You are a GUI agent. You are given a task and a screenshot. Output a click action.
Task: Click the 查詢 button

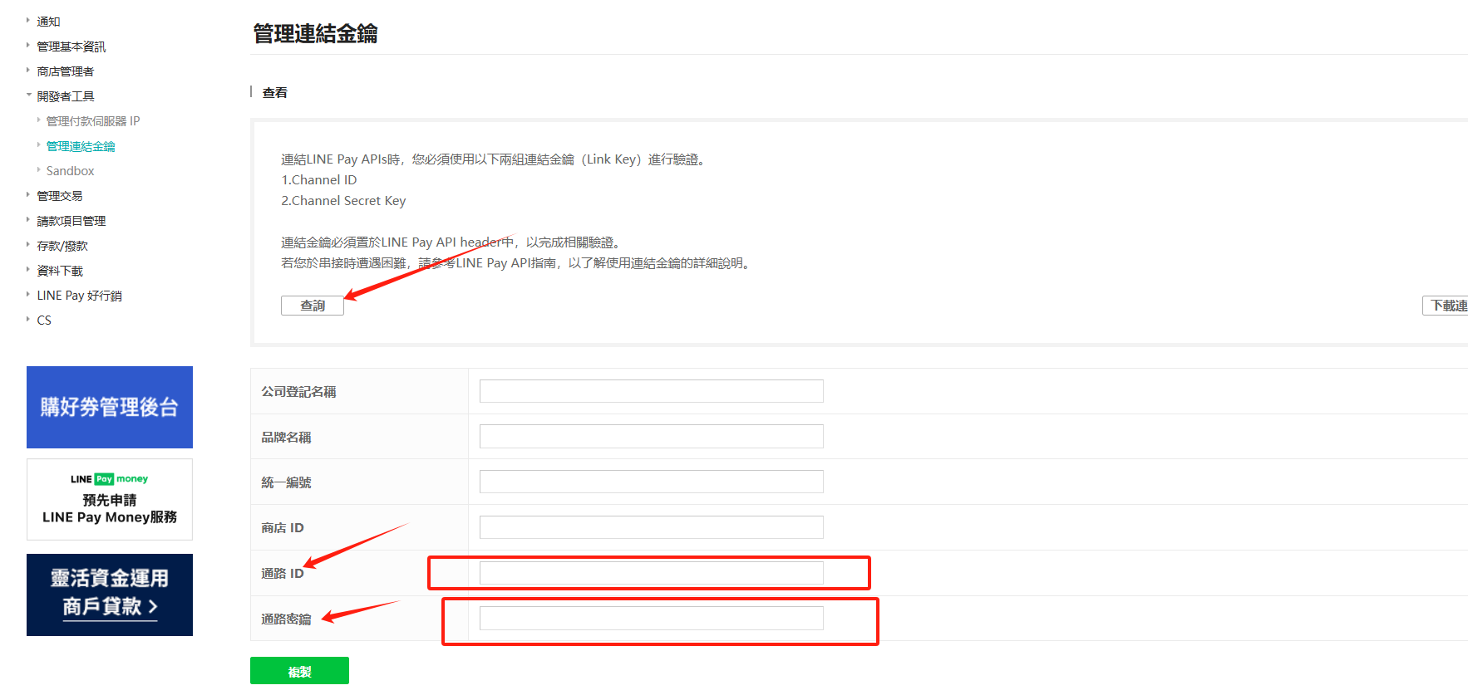pyautogui.click(x=313, y=306)
